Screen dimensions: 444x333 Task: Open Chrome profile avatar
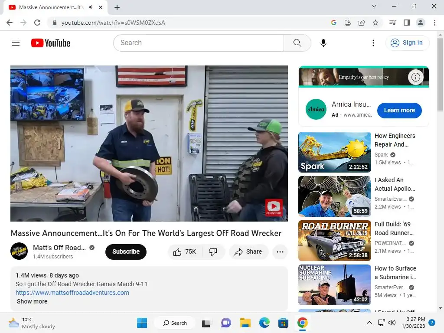coord(421,23)
